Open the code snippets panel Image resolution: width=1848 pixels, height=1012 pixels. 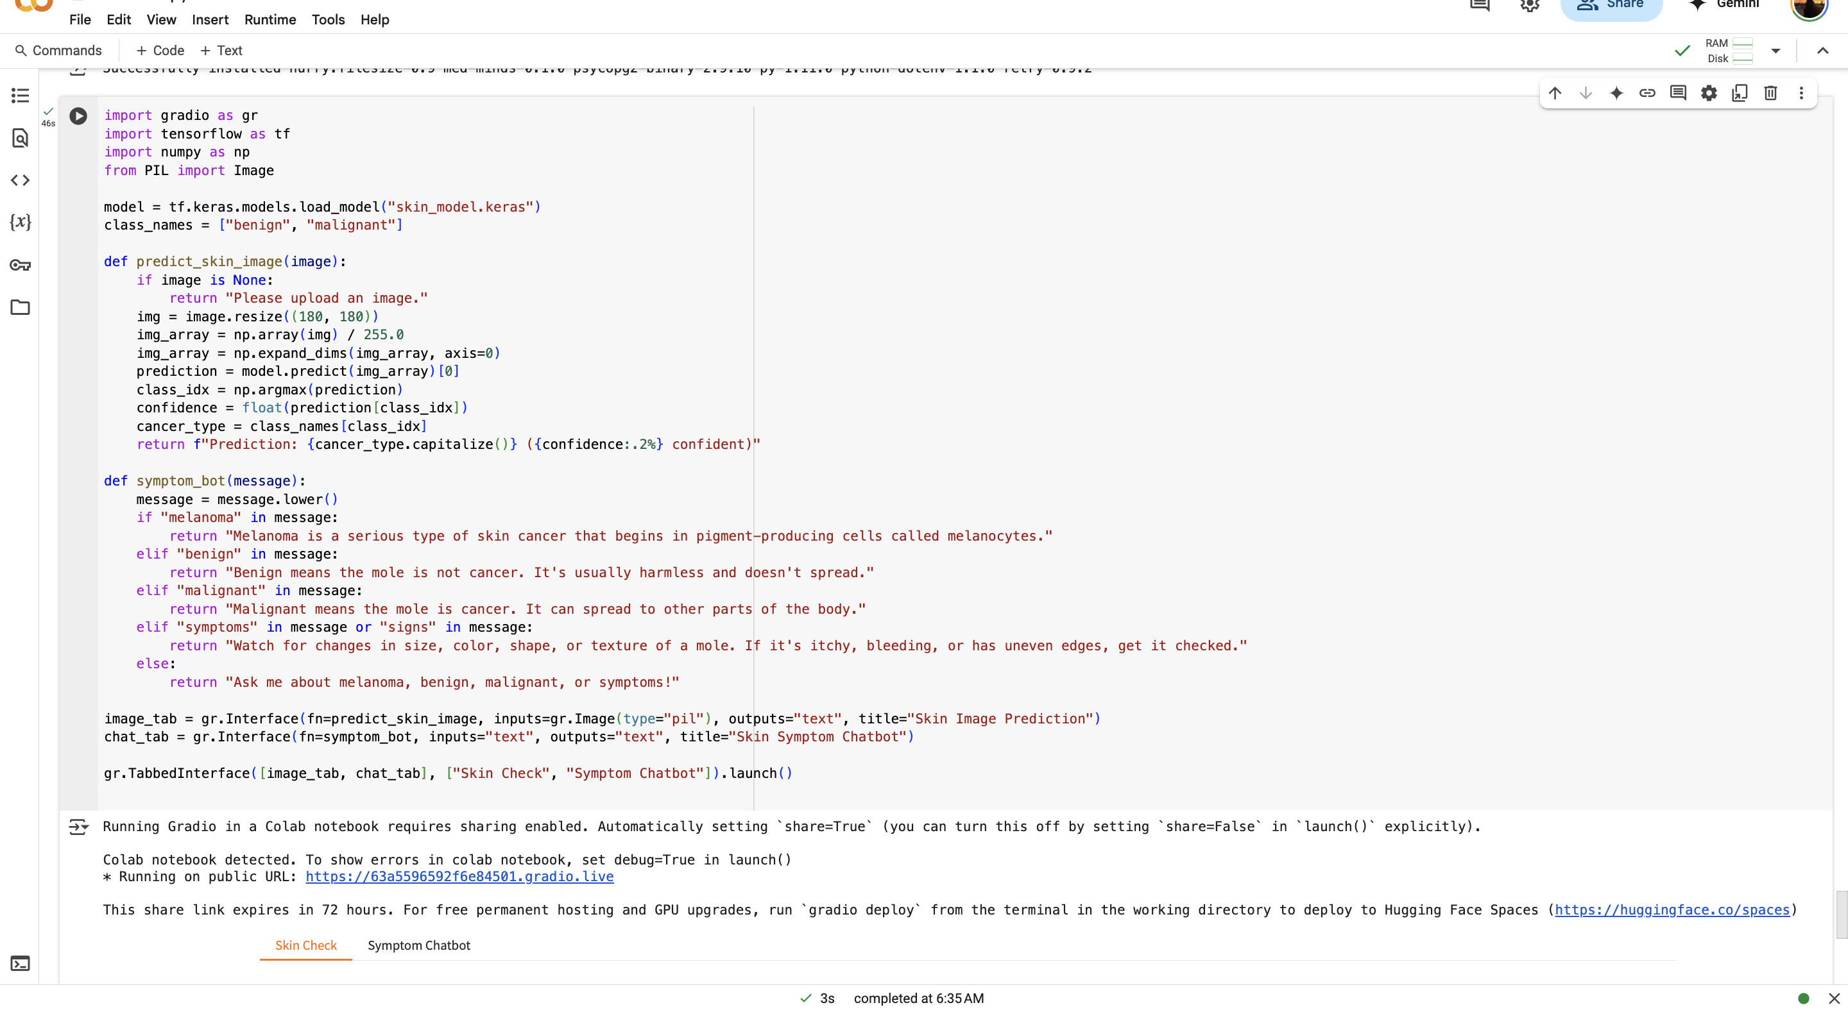click(20, 180)
